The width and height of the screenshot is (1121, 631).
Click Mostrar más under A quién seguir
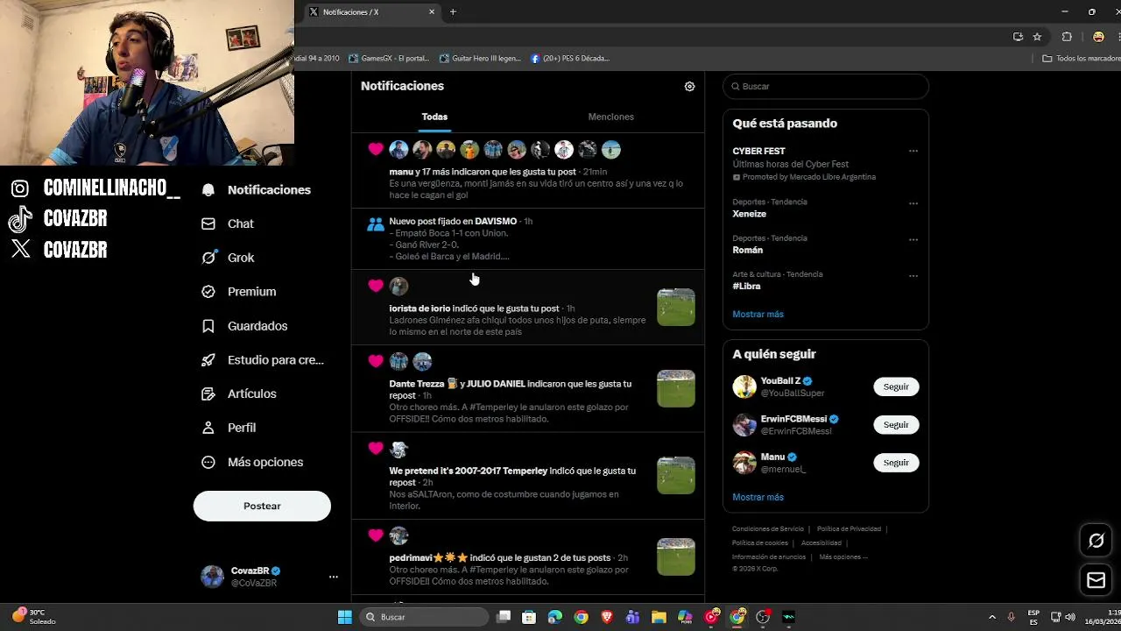(x=758, y=497)
